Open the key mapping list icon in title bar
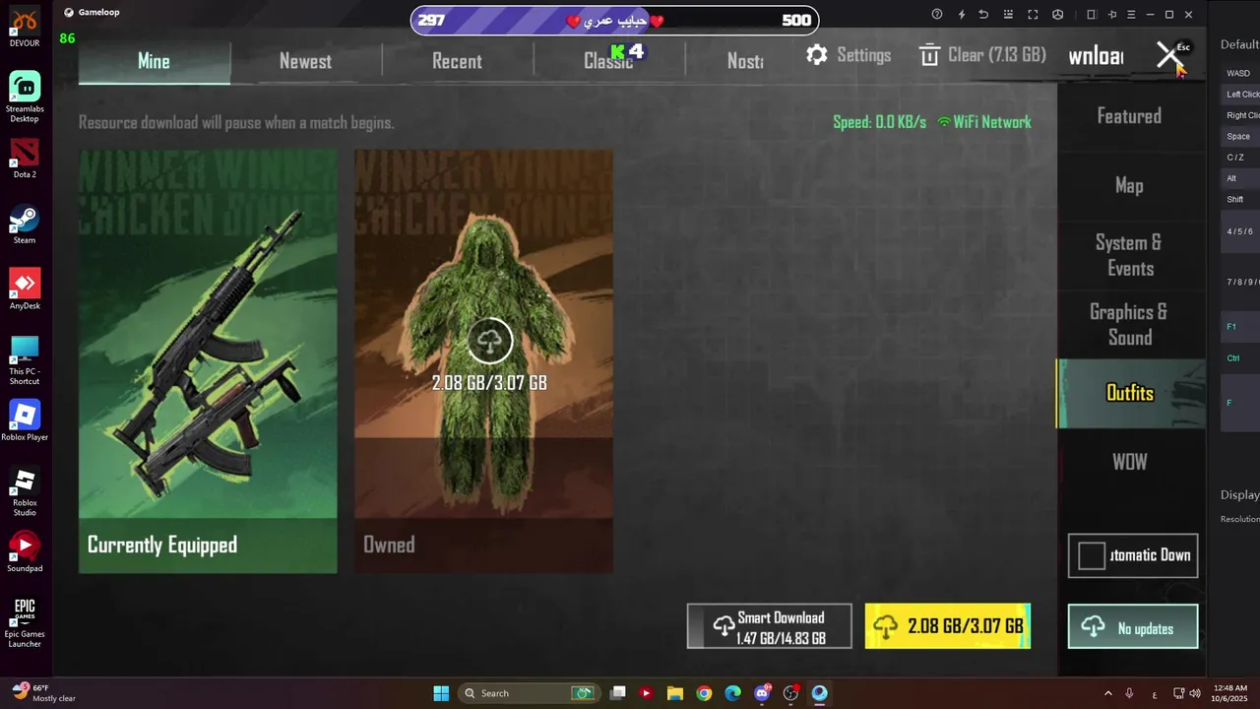Viewport: 1260px width, 709px height. tap(1006, 15)
